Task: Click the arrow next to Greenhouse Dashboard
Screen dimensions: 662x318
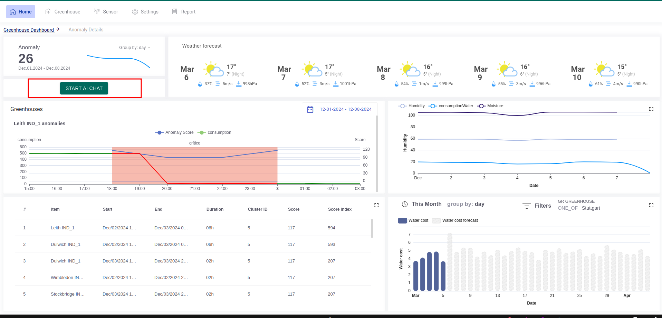Action: pyautogui.click(x=58, y=29)
